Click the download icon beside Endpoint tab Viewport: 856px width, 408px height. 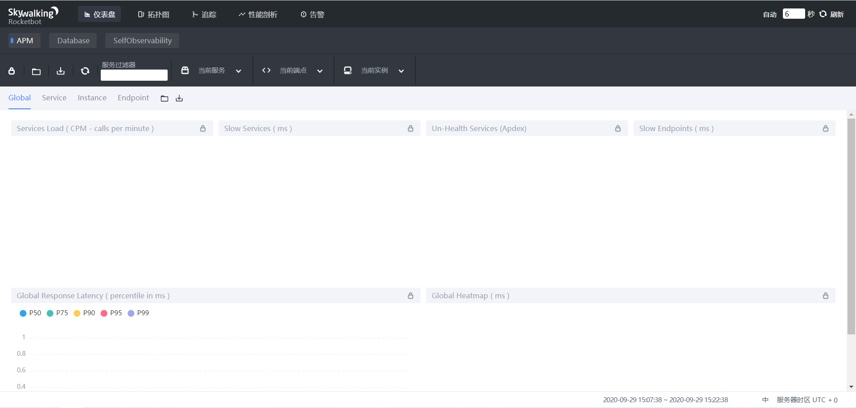click(x=179, y=99)
